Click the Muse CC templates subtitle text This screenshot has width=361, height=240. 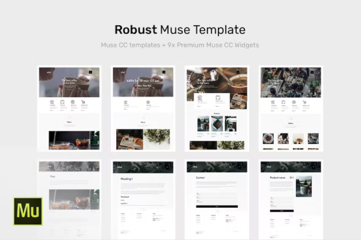click(180, 45)
